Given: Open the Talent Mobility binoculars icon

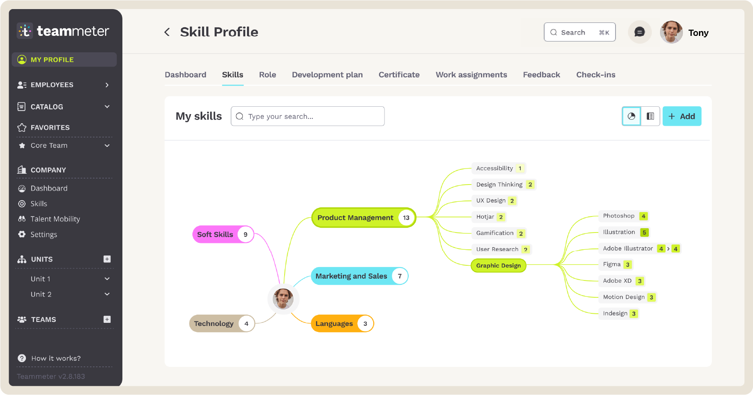Looking at the screenshot, I should point(22,219).
